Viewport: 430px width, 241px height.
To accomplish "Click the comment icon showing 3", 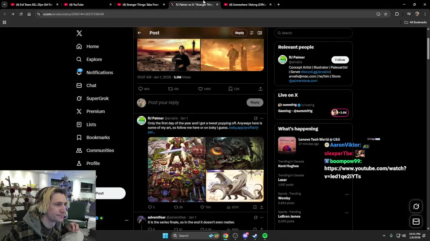I will (150, 207).
